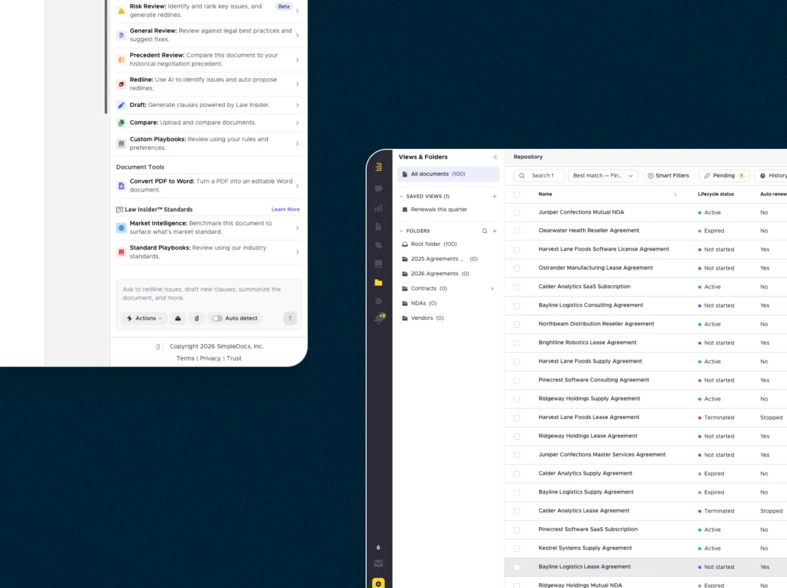Click the Pending button

pos(724,176)
